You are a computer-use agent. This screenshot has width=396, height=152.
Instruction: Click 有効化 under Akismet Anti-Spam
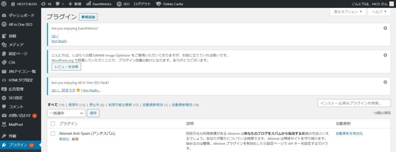pos(64,139)
